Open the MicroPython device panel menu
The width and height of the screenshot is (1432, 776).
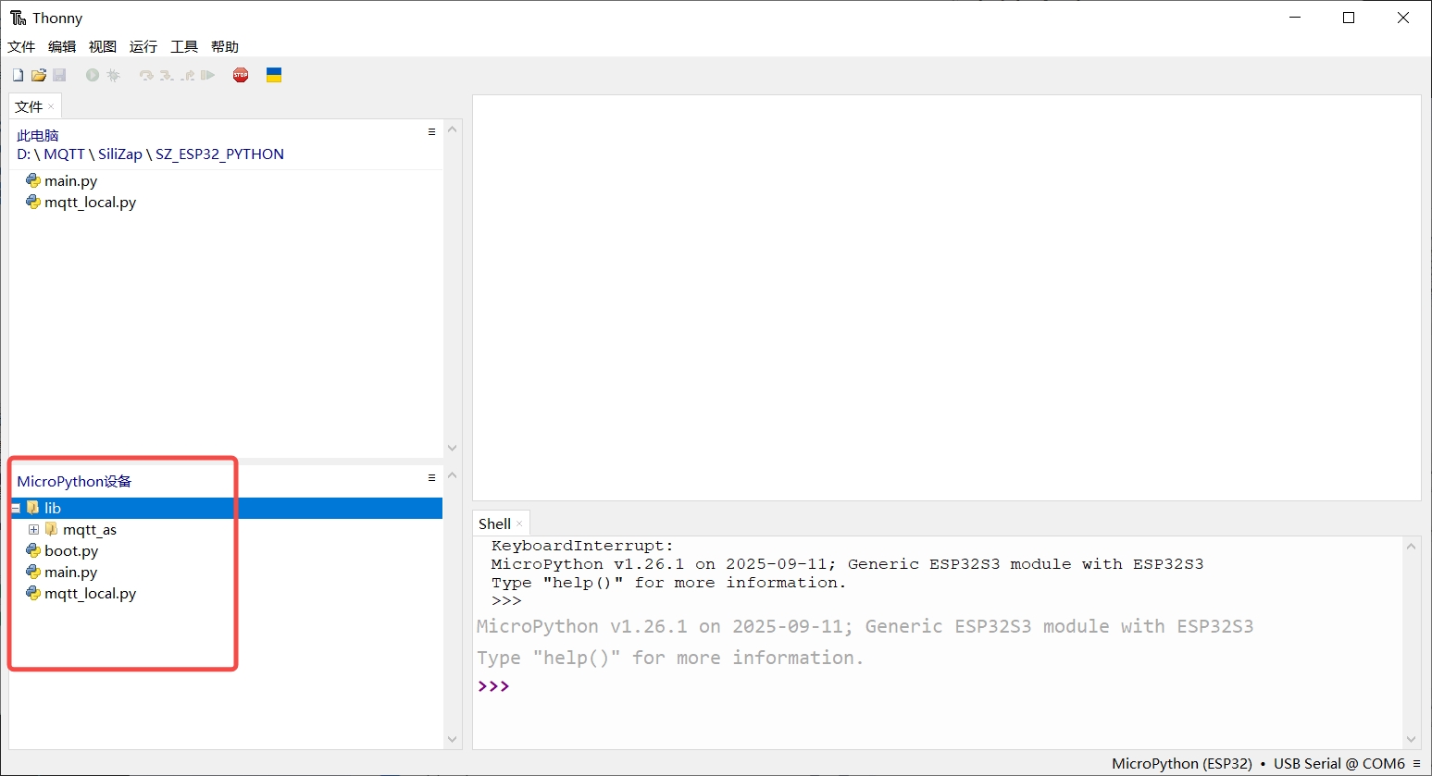430,477
